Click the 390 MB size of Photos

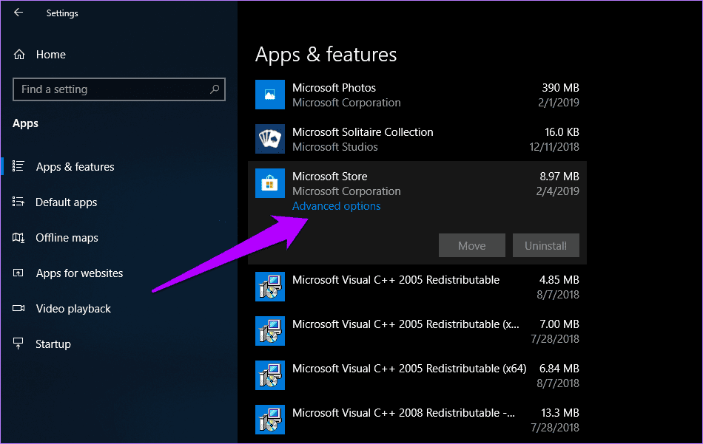tap(560, 88)
